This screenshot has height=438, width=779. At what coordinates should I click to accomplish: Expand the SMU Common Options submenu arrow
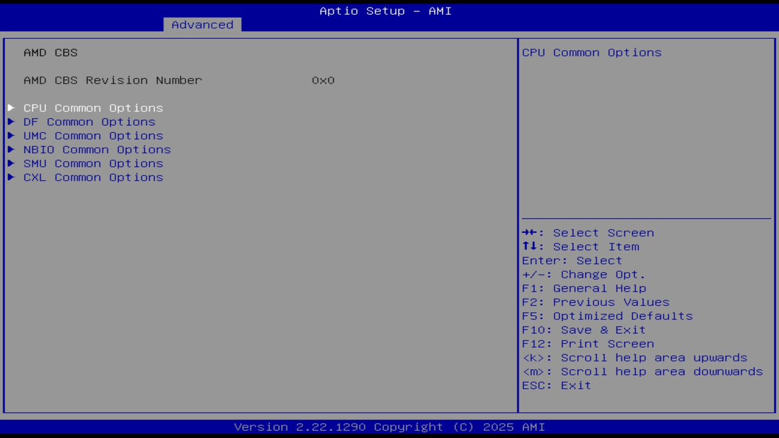pyautogui.click(x=11, y=163)
